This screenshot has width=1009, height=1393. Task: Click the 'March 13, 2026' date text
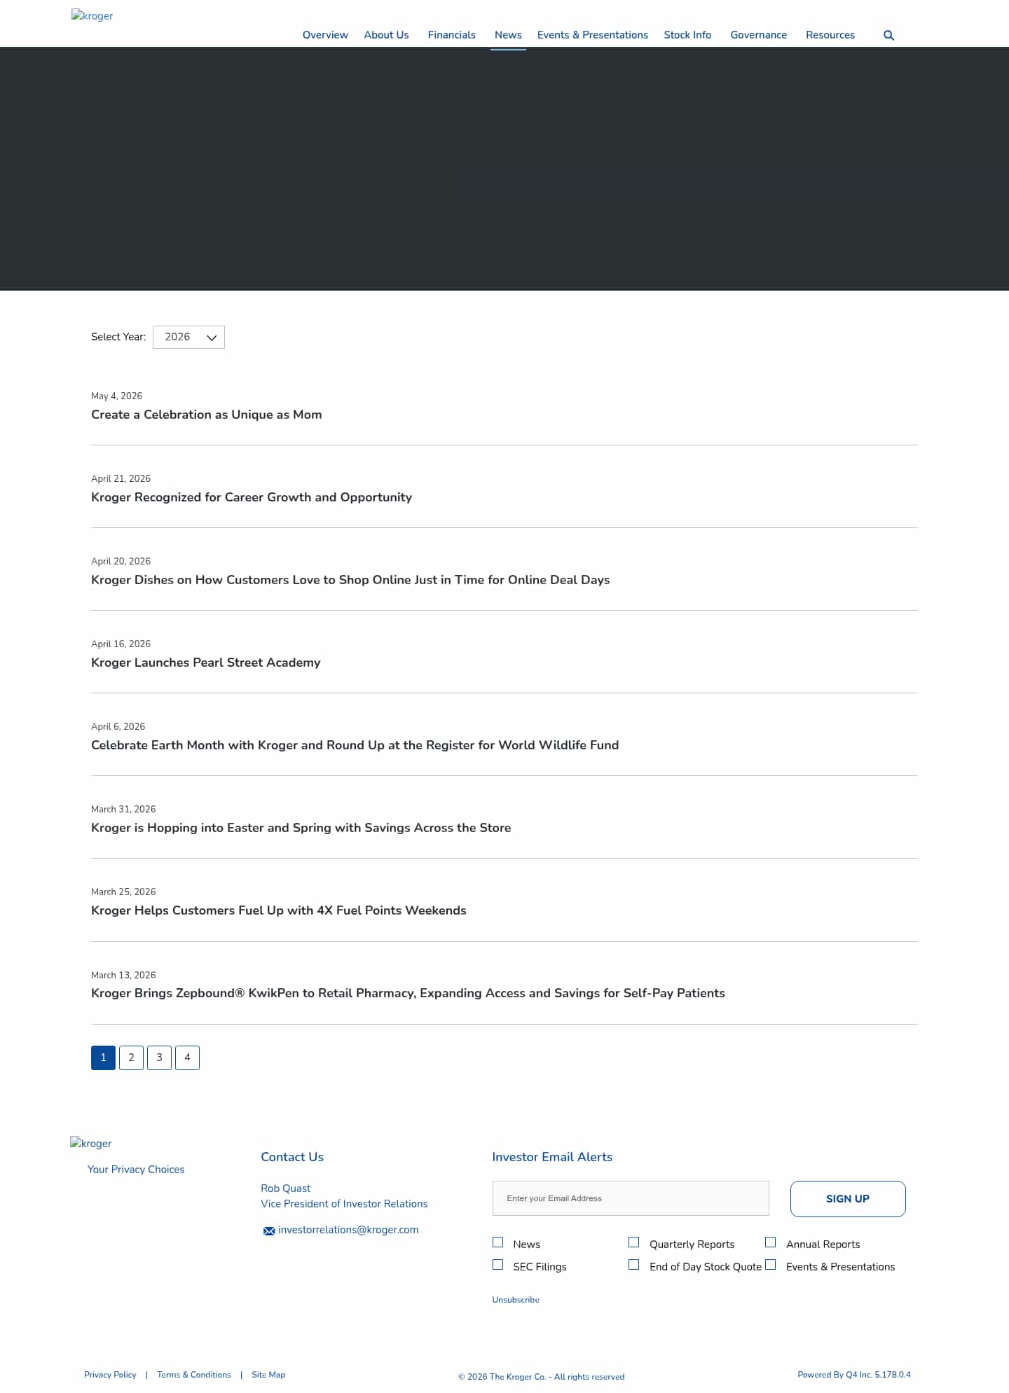click(123, 975)
